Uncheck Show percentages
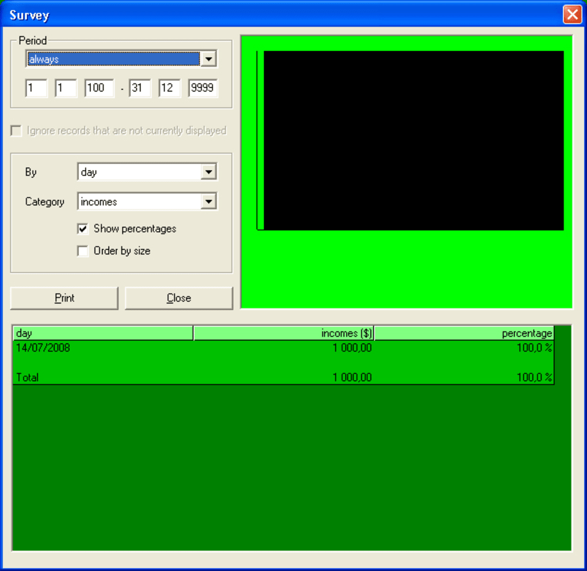587x571 pixels. point(82,228)
